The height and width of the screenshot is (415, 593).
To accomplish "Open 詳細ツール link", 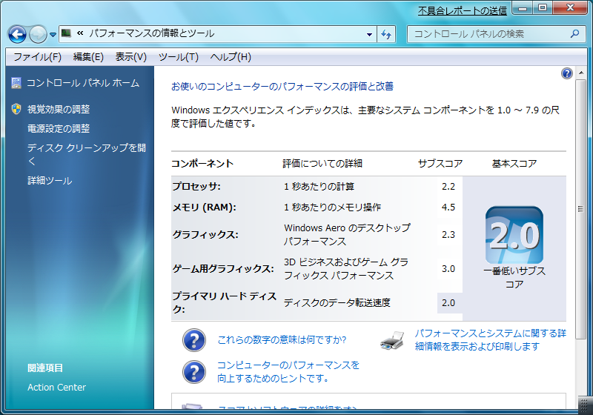I will tap(50, 181).
